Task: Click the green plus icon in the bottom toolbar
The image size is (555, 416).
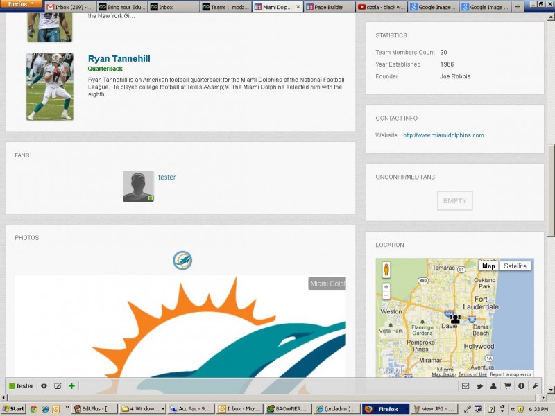Action: pos(72,386)
